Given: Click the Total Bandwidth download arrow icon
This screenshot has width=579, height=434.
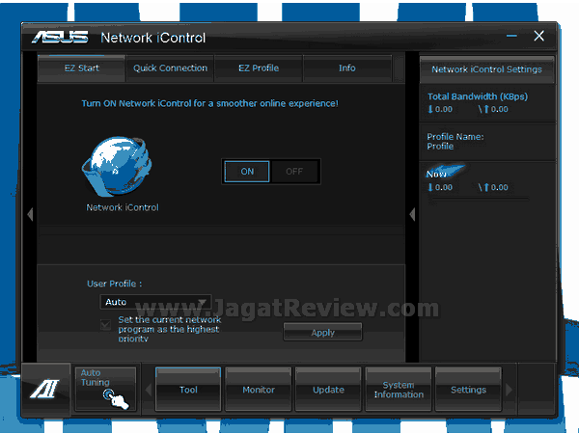Looking at the screenshot, I should [x=430, y=109].
